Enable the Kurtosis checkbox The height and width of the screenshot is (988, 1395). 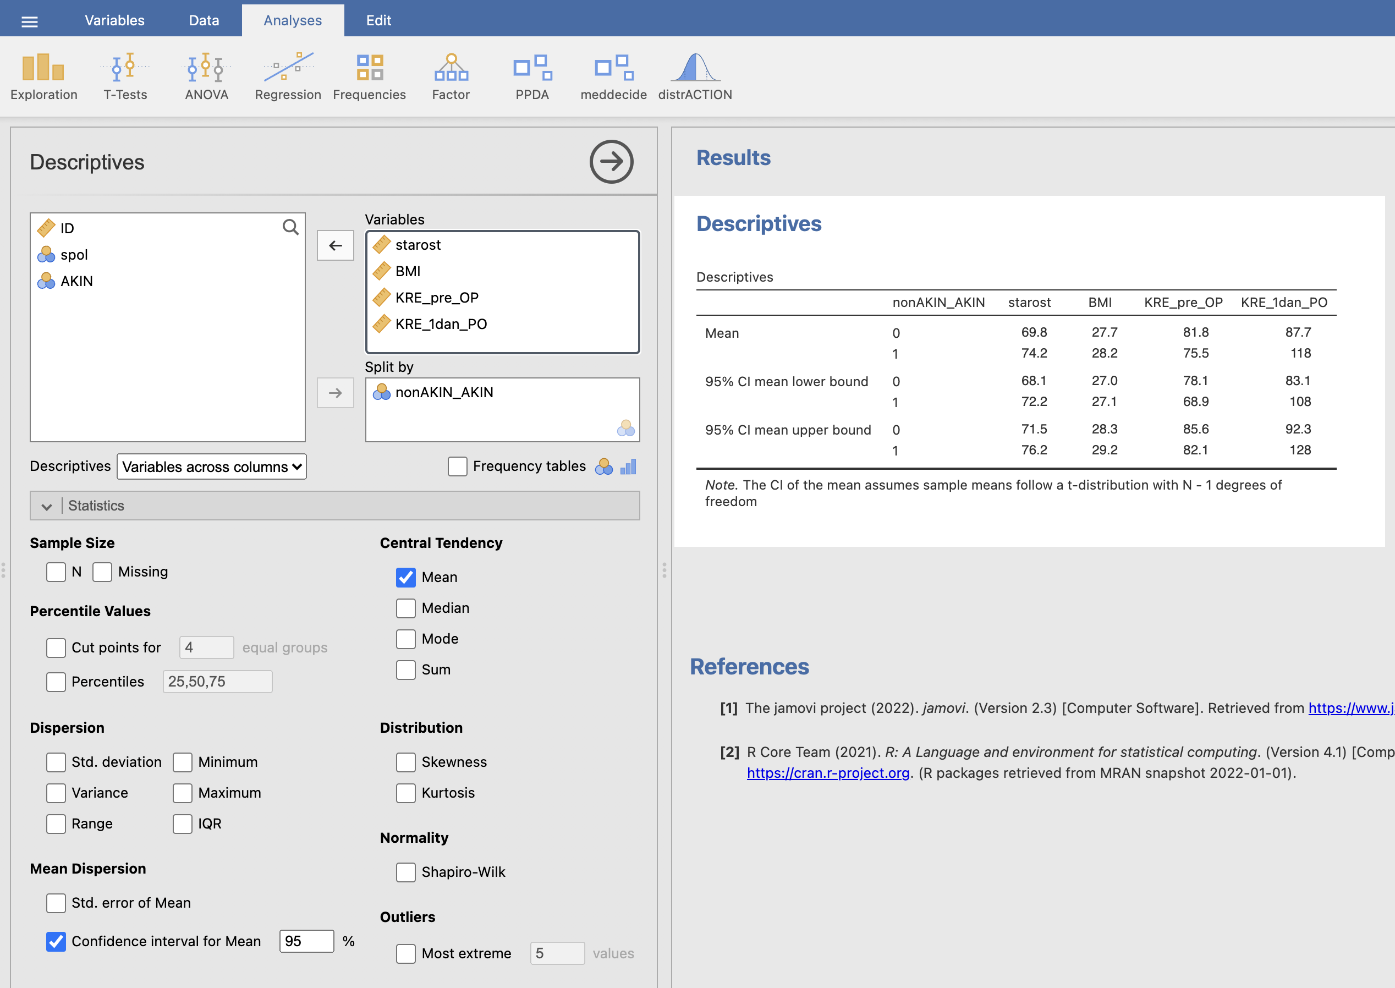[406, 793]
